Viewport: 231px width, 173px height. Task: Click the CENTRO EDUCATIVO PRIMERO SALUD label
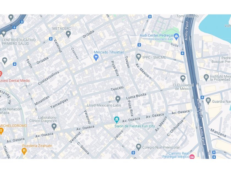pos(19,42)
